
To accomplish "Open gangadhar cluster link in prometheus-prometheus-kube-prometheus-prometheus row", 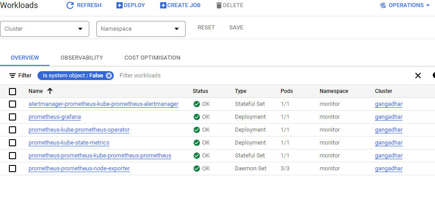I will (389, 156).
